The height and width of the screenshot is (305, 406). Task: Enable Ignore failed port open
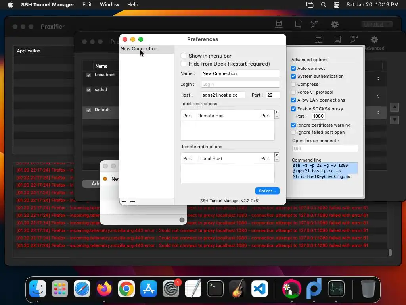293,132
